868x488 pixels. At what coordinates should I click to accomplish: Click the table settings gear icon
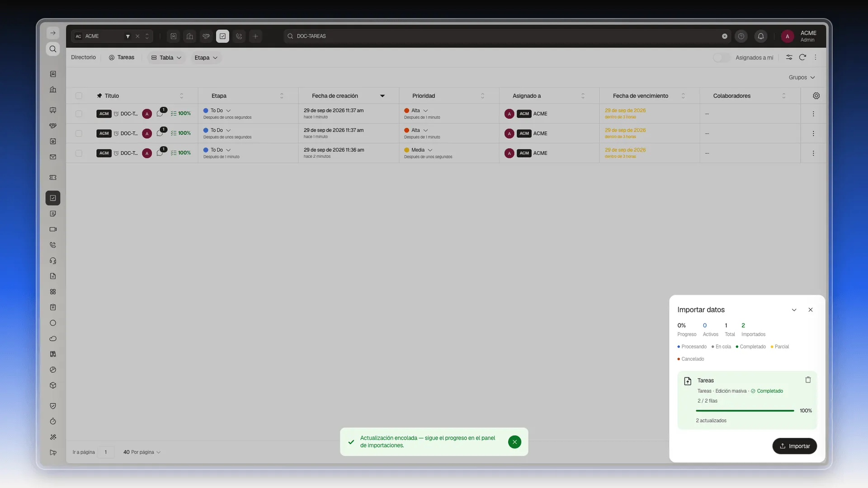click(x=816, y=96)
